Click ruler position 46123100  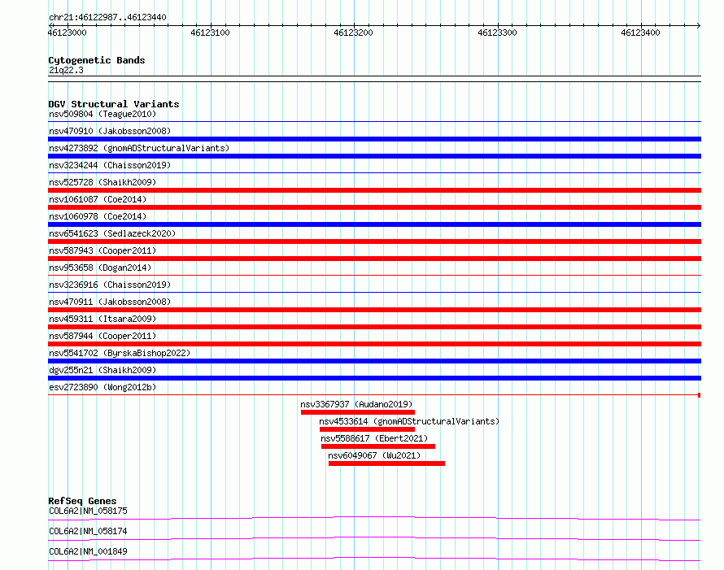pos(210,33)
